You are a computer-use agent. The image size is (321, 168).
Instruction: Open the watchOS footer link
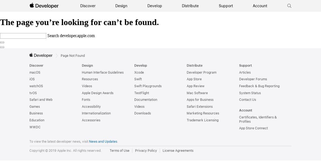coord(36,86)
